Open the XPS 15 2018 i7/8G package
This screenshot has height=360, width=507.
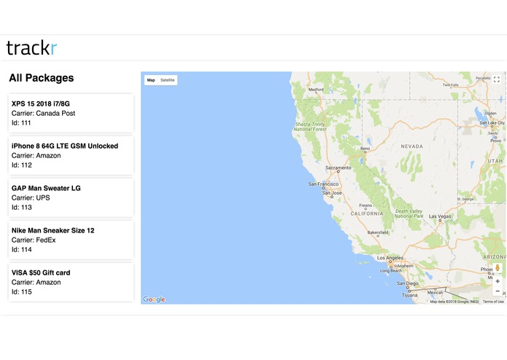click(x=71, y=113)
